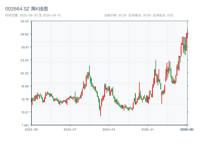Click the y-axis label 10.57
This screenshot has height=156, width=208.
25,112
